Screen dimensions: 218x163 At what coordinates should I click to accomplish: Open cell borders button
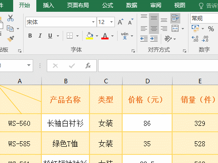coord(70,36)
